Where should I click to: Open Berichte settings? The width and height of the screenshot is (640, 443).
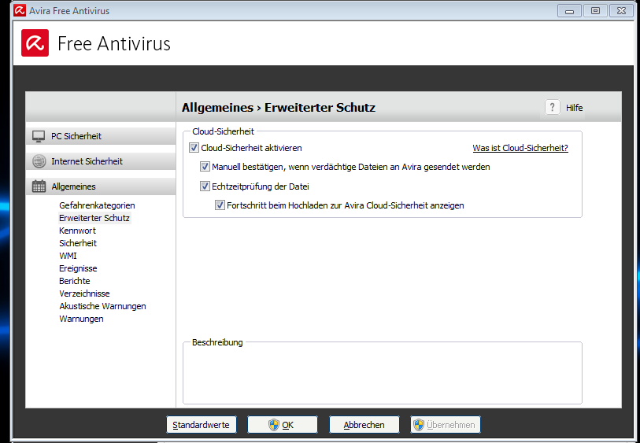click(x=75, y=281)
